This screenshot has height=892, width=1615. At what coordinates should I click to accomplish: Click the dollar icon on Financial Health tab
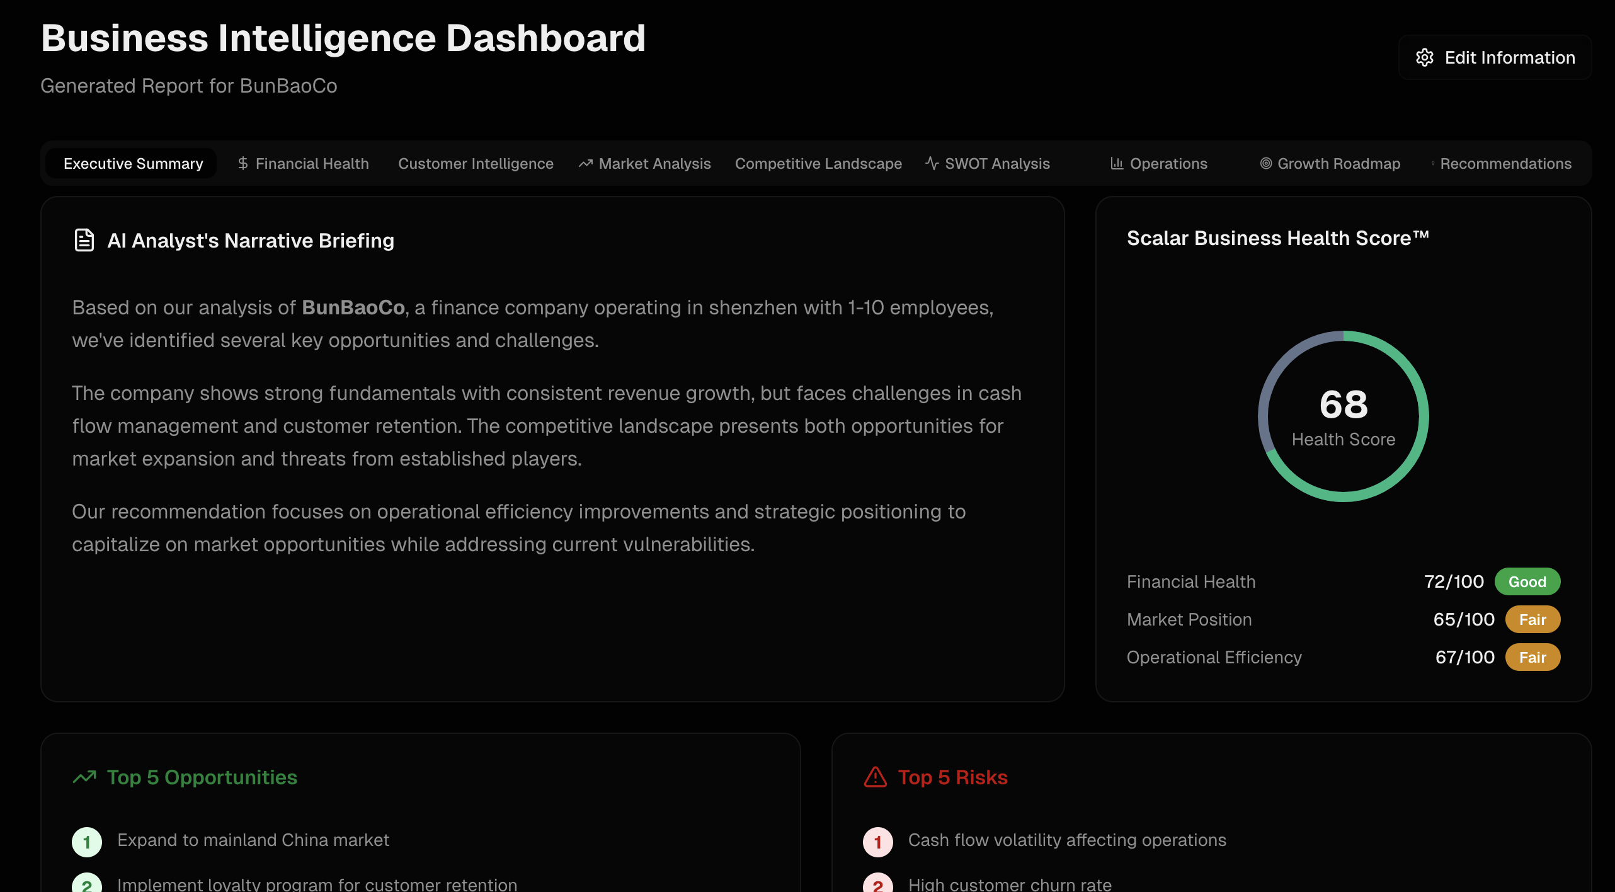pyautogui.click(x=243, y=164)
